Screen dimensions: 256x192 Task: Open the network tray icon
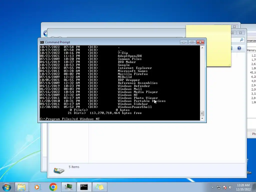[218, 187]
